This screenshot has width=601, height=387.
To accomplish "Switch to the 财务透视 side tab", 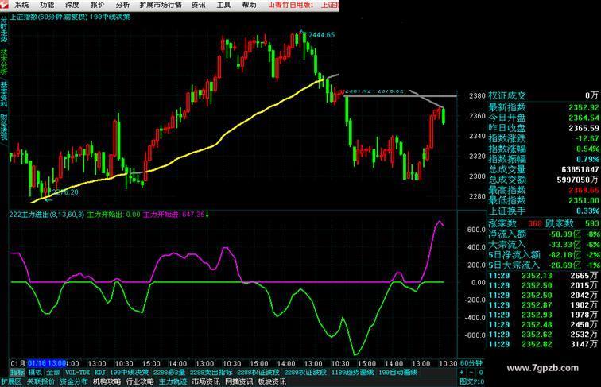I will [4, 127].
